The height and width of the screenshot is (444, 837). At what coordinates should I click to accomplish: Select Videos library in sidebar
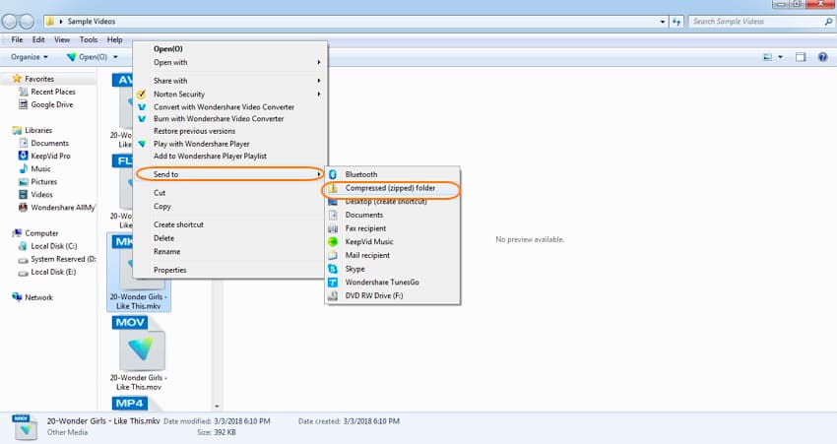pyautogui.click(x=41, y=194)
